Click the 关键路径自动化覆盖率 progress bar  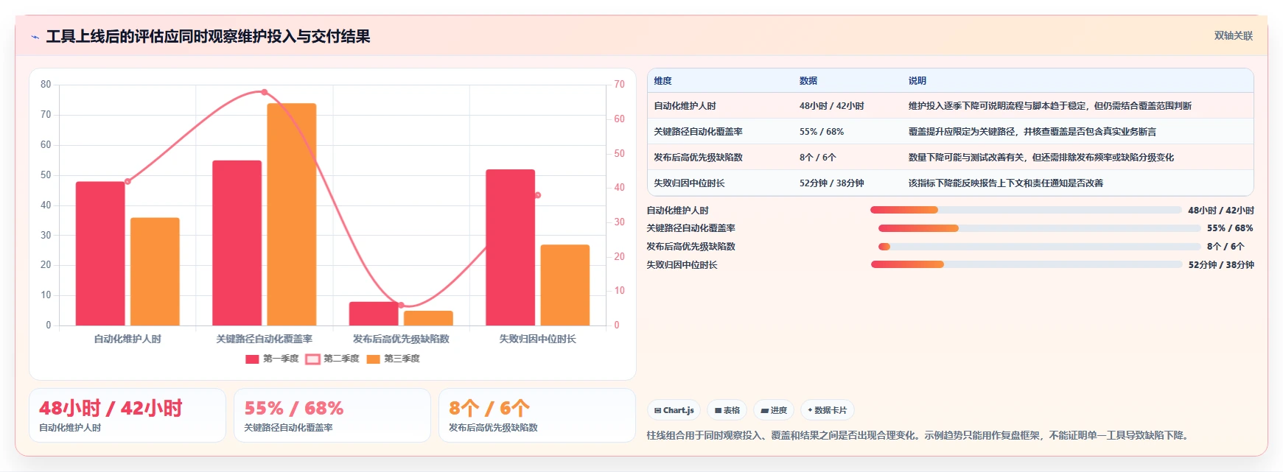(x=1039, y=228)
